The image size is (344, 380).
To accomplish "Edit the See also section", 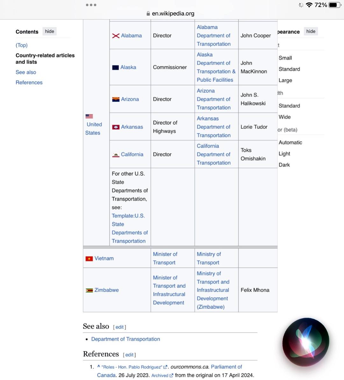I will pyautogui.click(x=119, y=327).
